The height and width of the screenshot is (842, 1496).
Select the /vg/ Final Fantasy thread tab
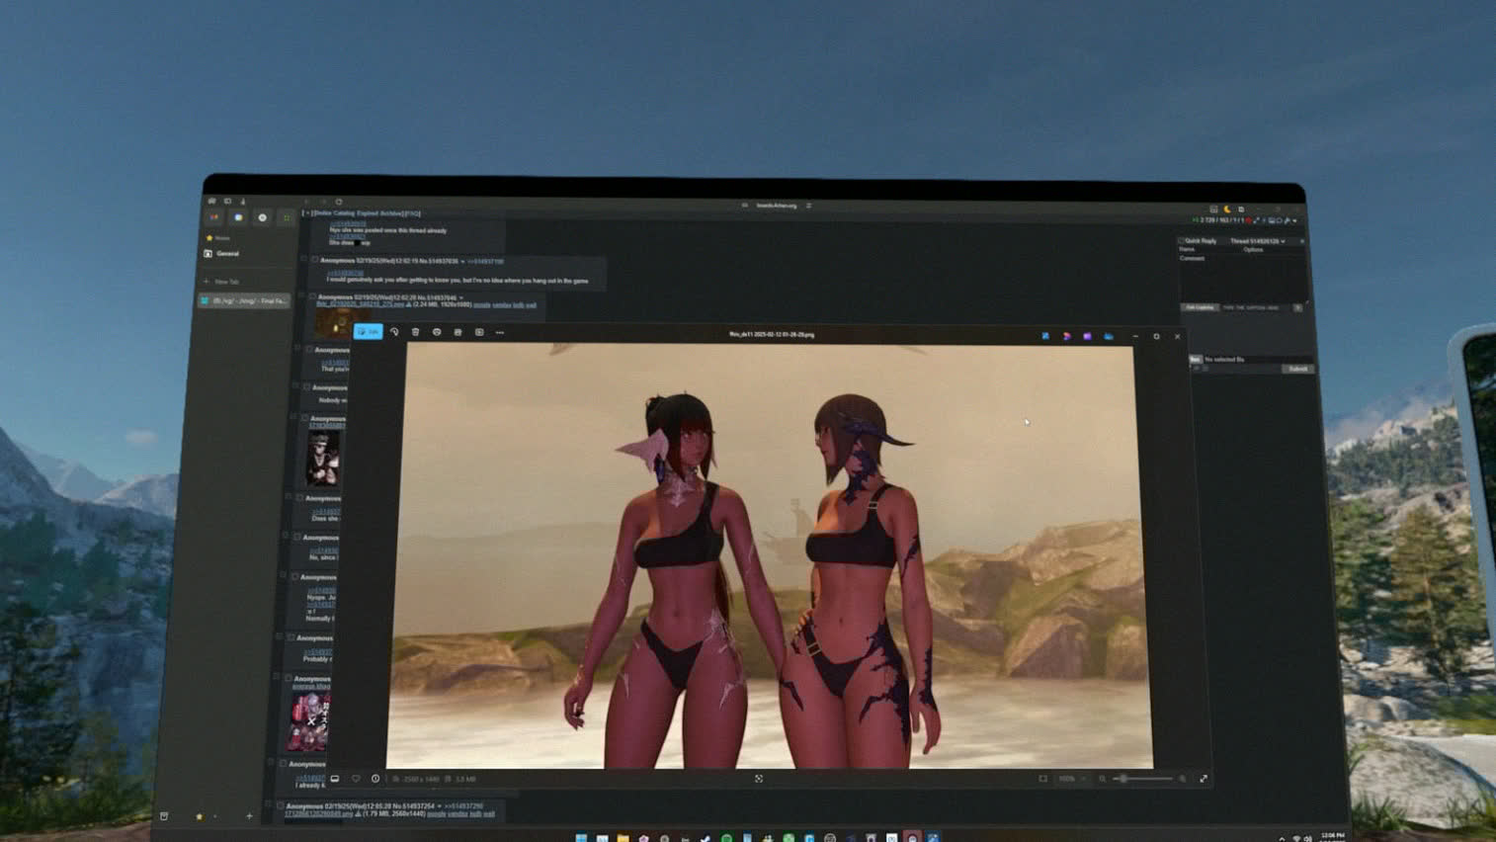[x=244, y=300]
